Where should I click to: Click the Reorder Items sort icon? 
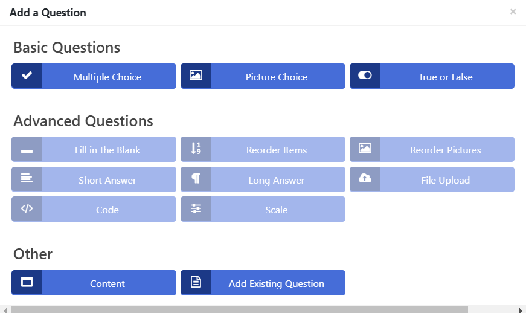(x=196, y=148)
